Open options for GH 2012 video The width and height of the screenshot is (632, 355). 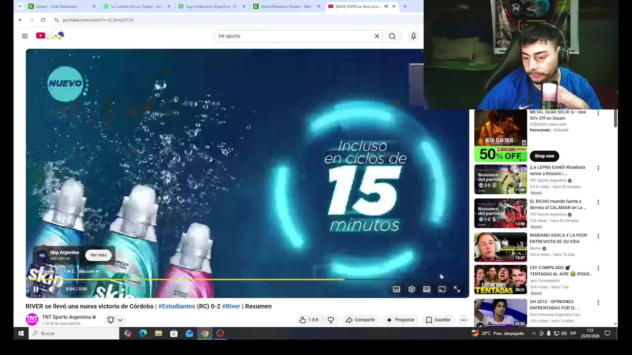598,303
